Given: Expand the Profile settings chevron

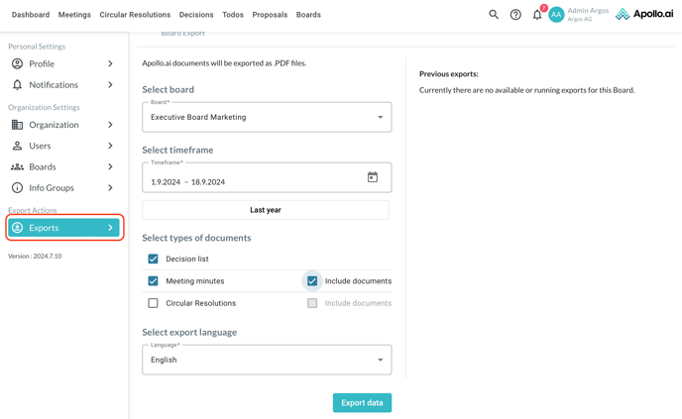Looking at the screenshot, I should 110,63.
